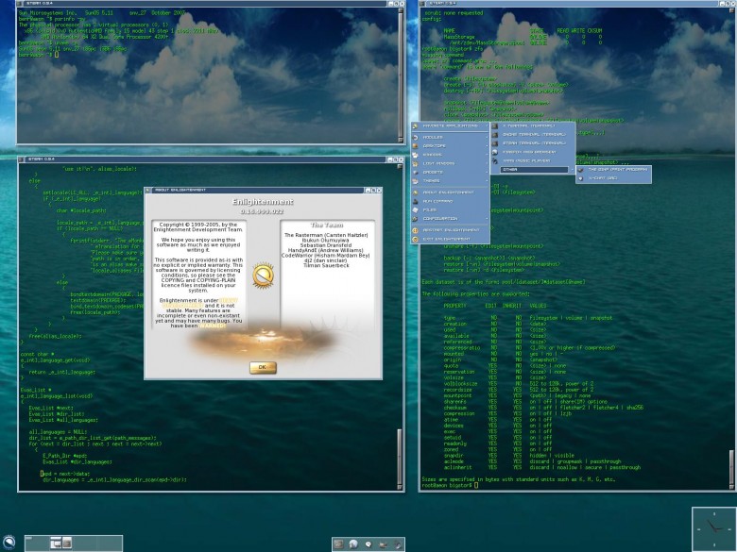The height and width of the screenshot is (552, 737).
Task: Click the GIMP launcher in the bottom iBar
Action: (384, 544)
